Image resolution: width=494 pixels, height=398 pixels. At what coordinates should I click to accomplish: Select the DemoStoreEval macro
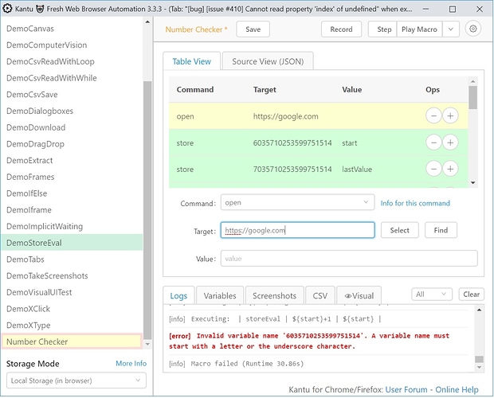tap(73, 243)
